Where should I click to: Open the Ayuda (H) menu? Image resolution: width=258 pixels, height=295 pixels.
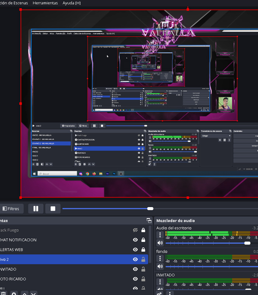tap(72, 3)
